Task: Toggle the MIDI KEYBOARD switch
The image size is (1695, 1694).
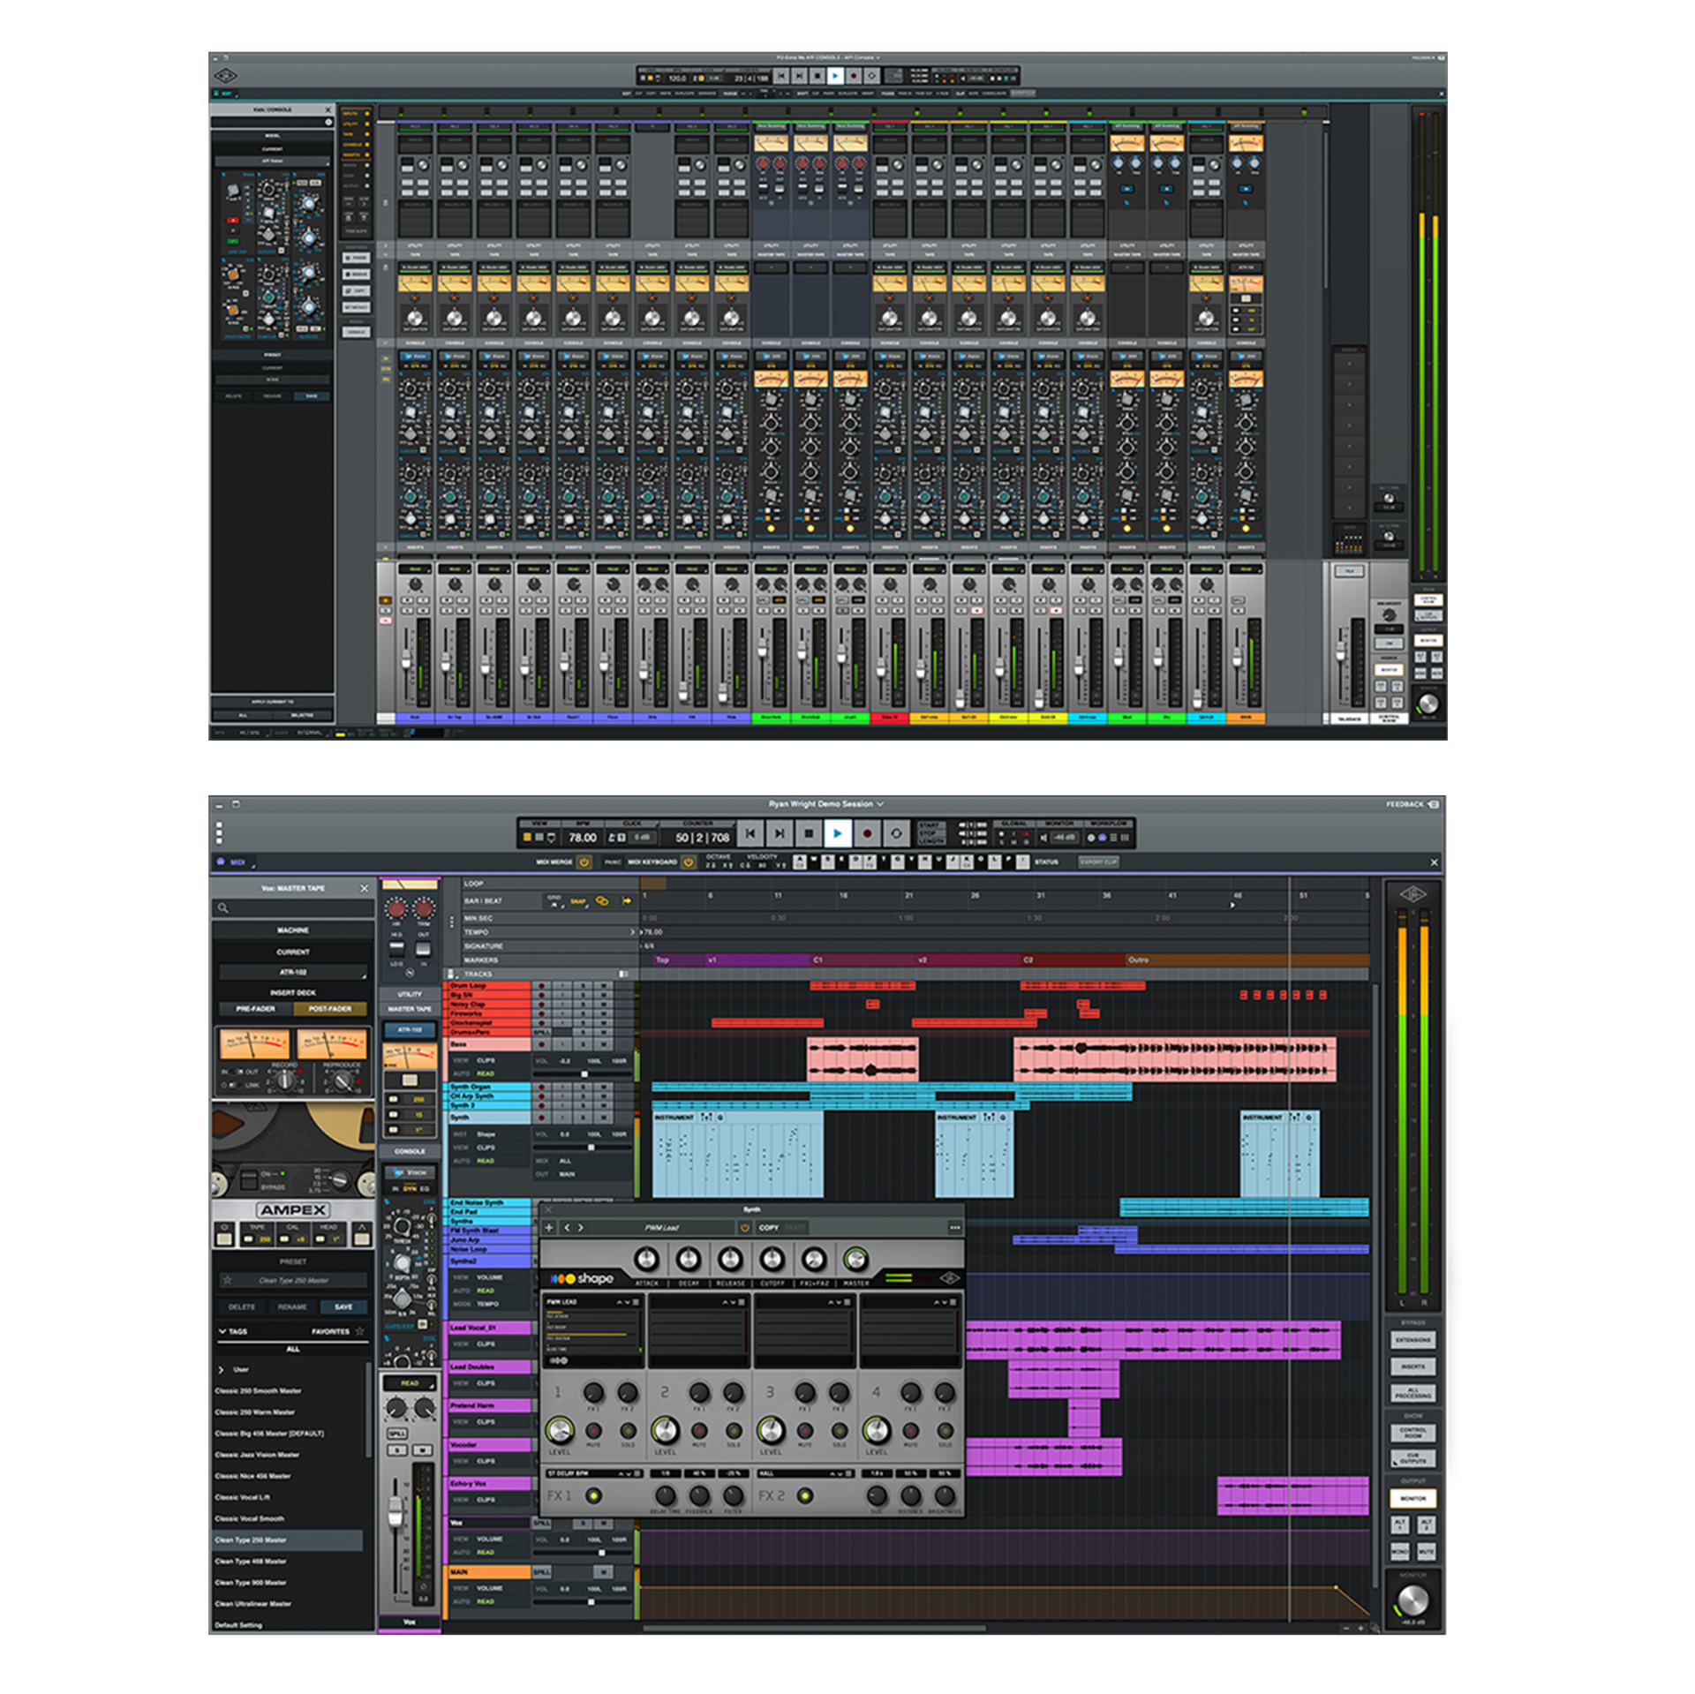Action: (x=689, y=862)
